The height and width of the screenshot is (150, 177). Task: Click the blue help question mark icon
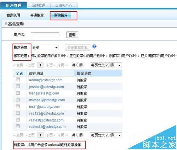point(95,46)
